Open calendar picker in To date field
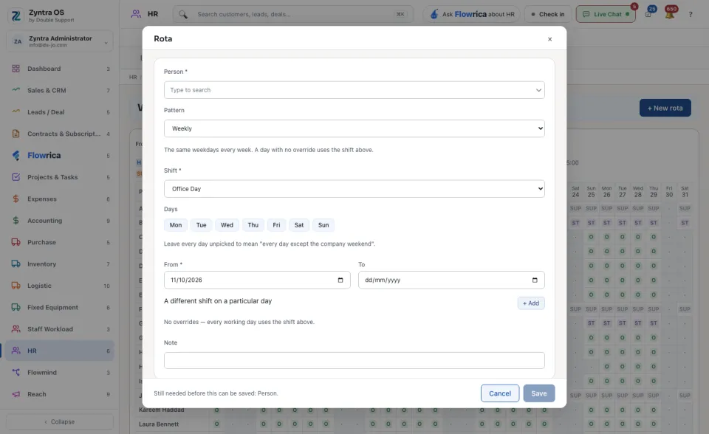This screenshot has width=709, height=434. pos(535,280)
